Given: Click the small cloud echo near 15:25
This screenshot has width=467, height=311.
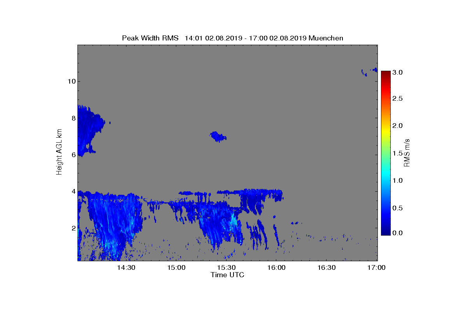Looking at the screenshot, I should point(218,136).
